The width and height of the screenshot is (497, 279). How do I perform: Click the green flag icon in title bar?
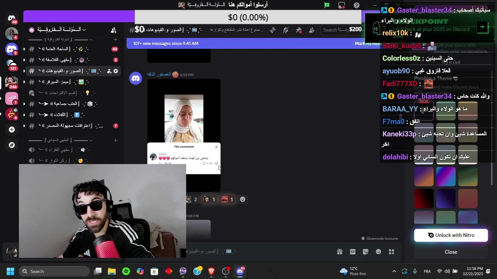(x=327, y=5)
